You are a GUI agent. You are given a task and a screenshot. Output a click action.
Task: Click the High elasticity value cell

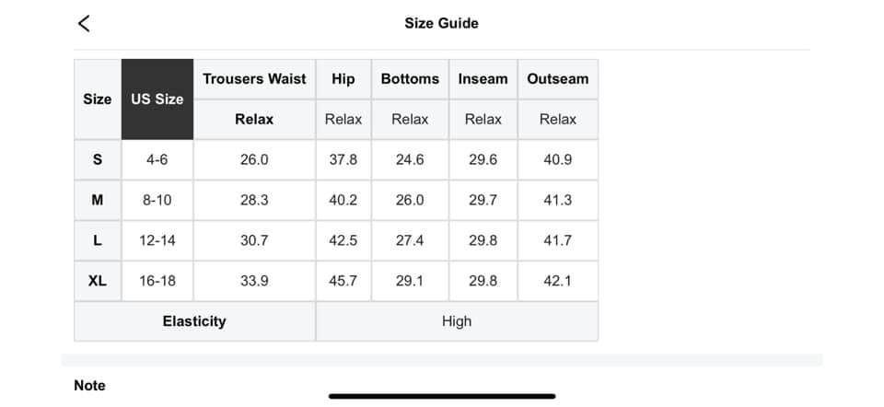coord(457,321)
